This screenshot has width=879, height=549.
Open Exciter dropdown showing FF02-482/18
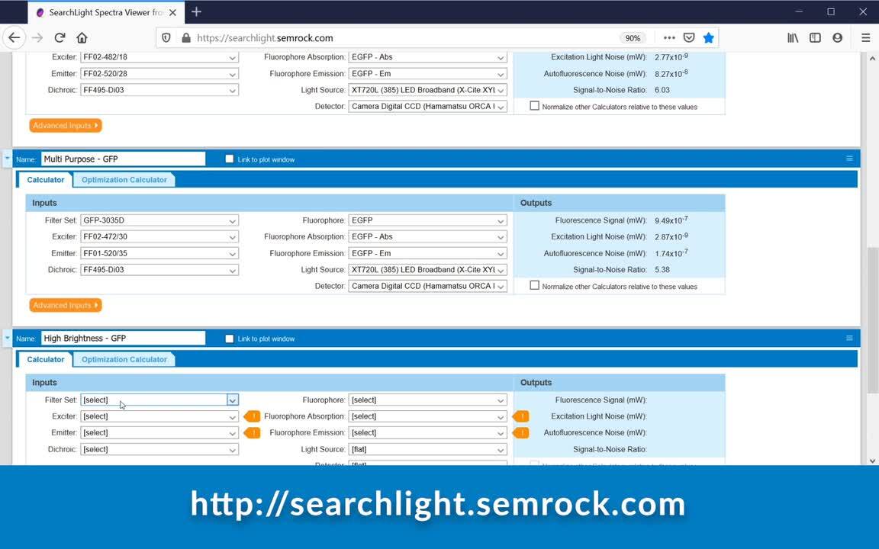tap(159, 57)
